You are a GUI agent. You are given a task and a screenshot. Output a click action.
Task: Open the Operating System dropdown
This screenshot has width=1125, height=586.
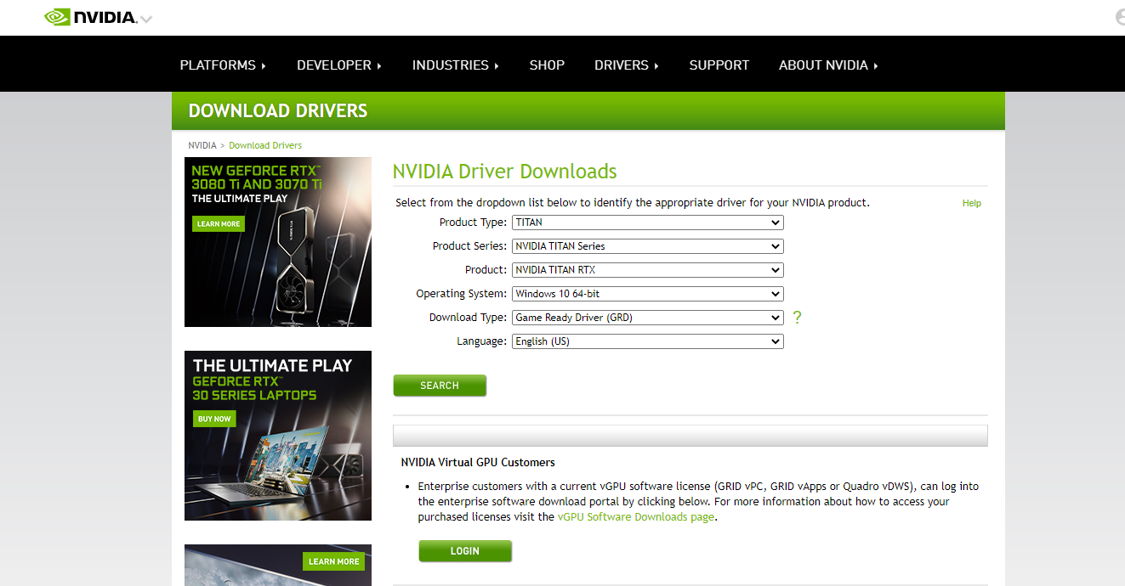(x=647, y=294)
